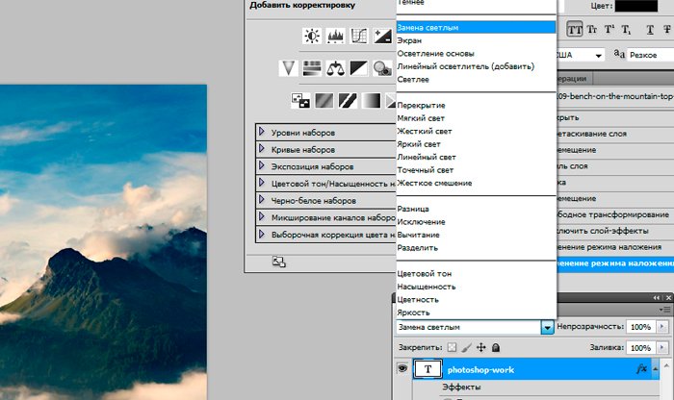The height and width of the screenshot is (400, 674).
Task: Add a Photo Filter adjustment
Action: [x=382, y=67]
